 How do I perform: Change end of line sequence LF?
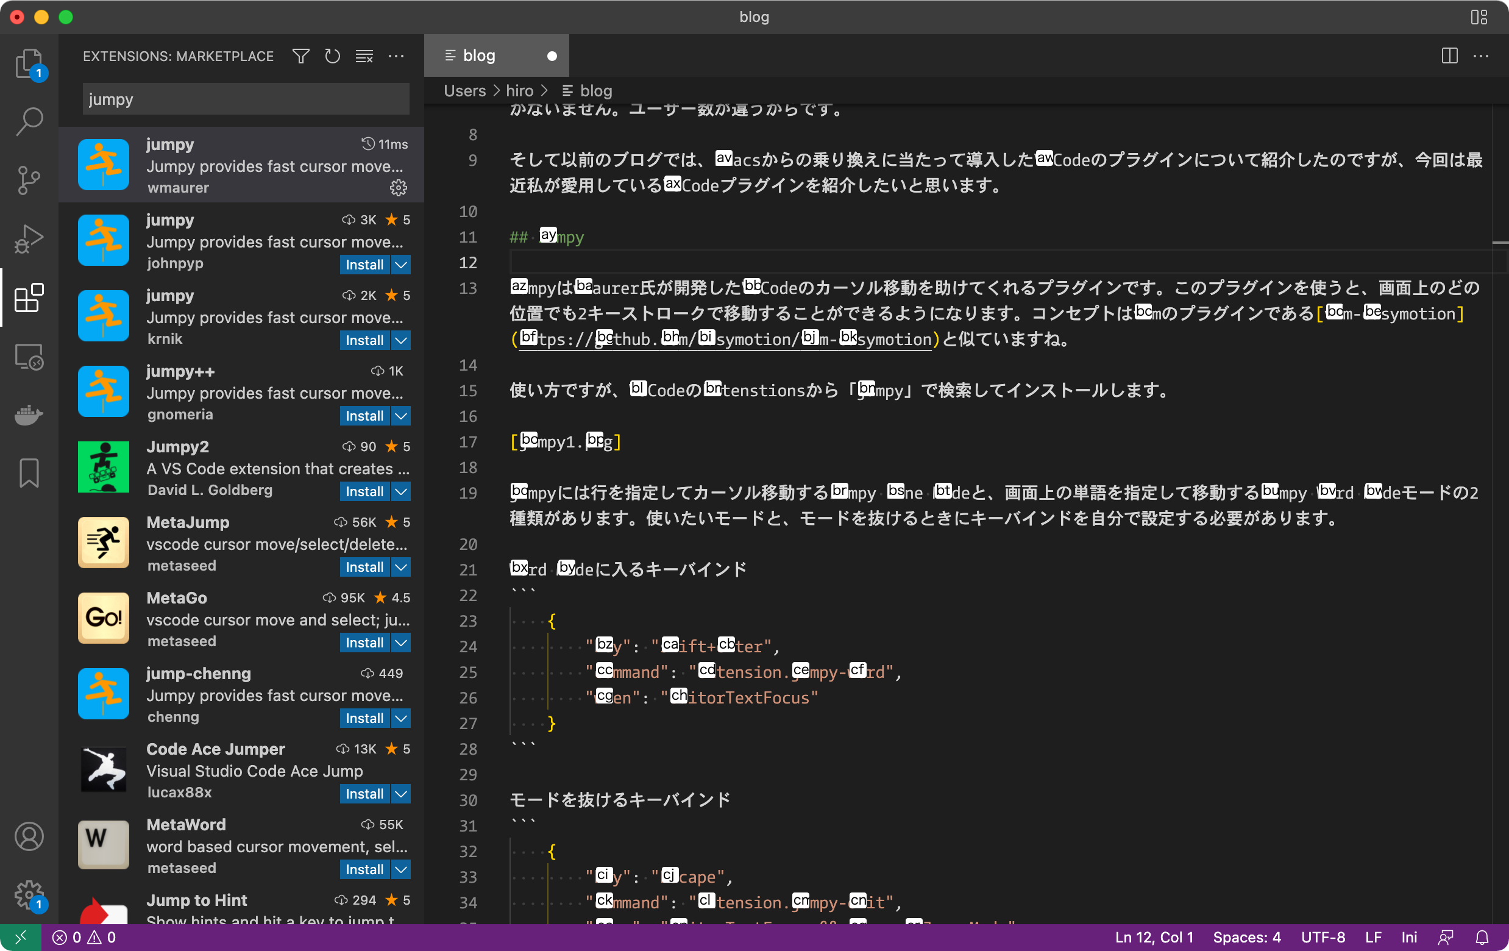1373,937
